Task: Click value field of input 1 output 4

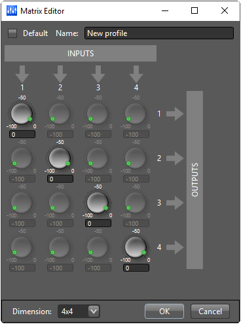Action: tap(22, 268)
